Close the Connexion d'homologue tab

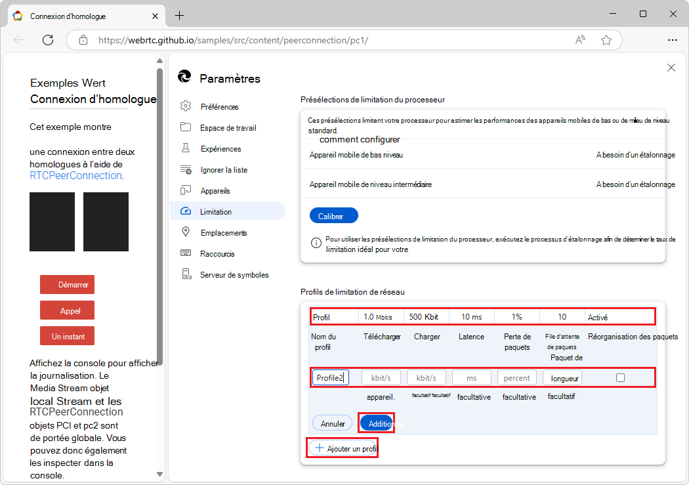click(x=155, y=16)
